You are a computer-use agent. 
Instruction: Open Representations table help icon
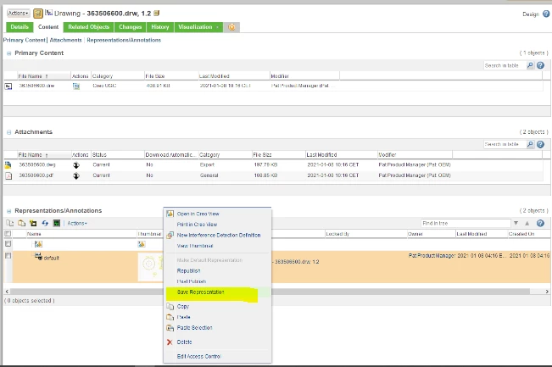(x=540, y=223)
